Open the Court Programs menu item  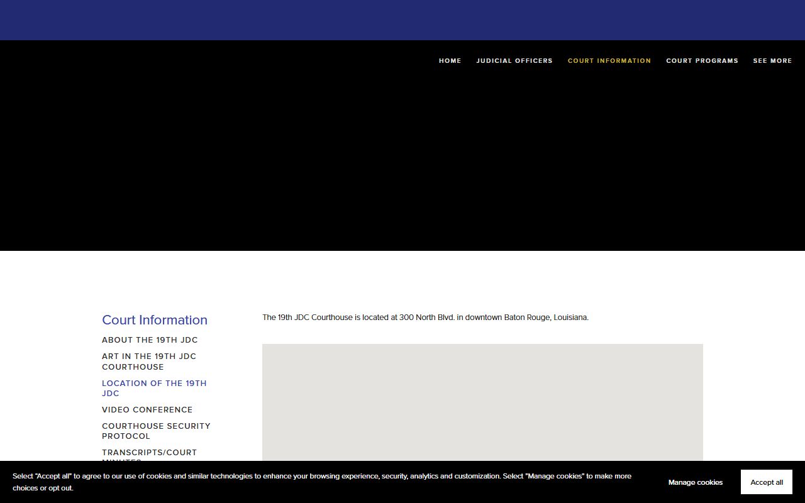pos(702,61)
